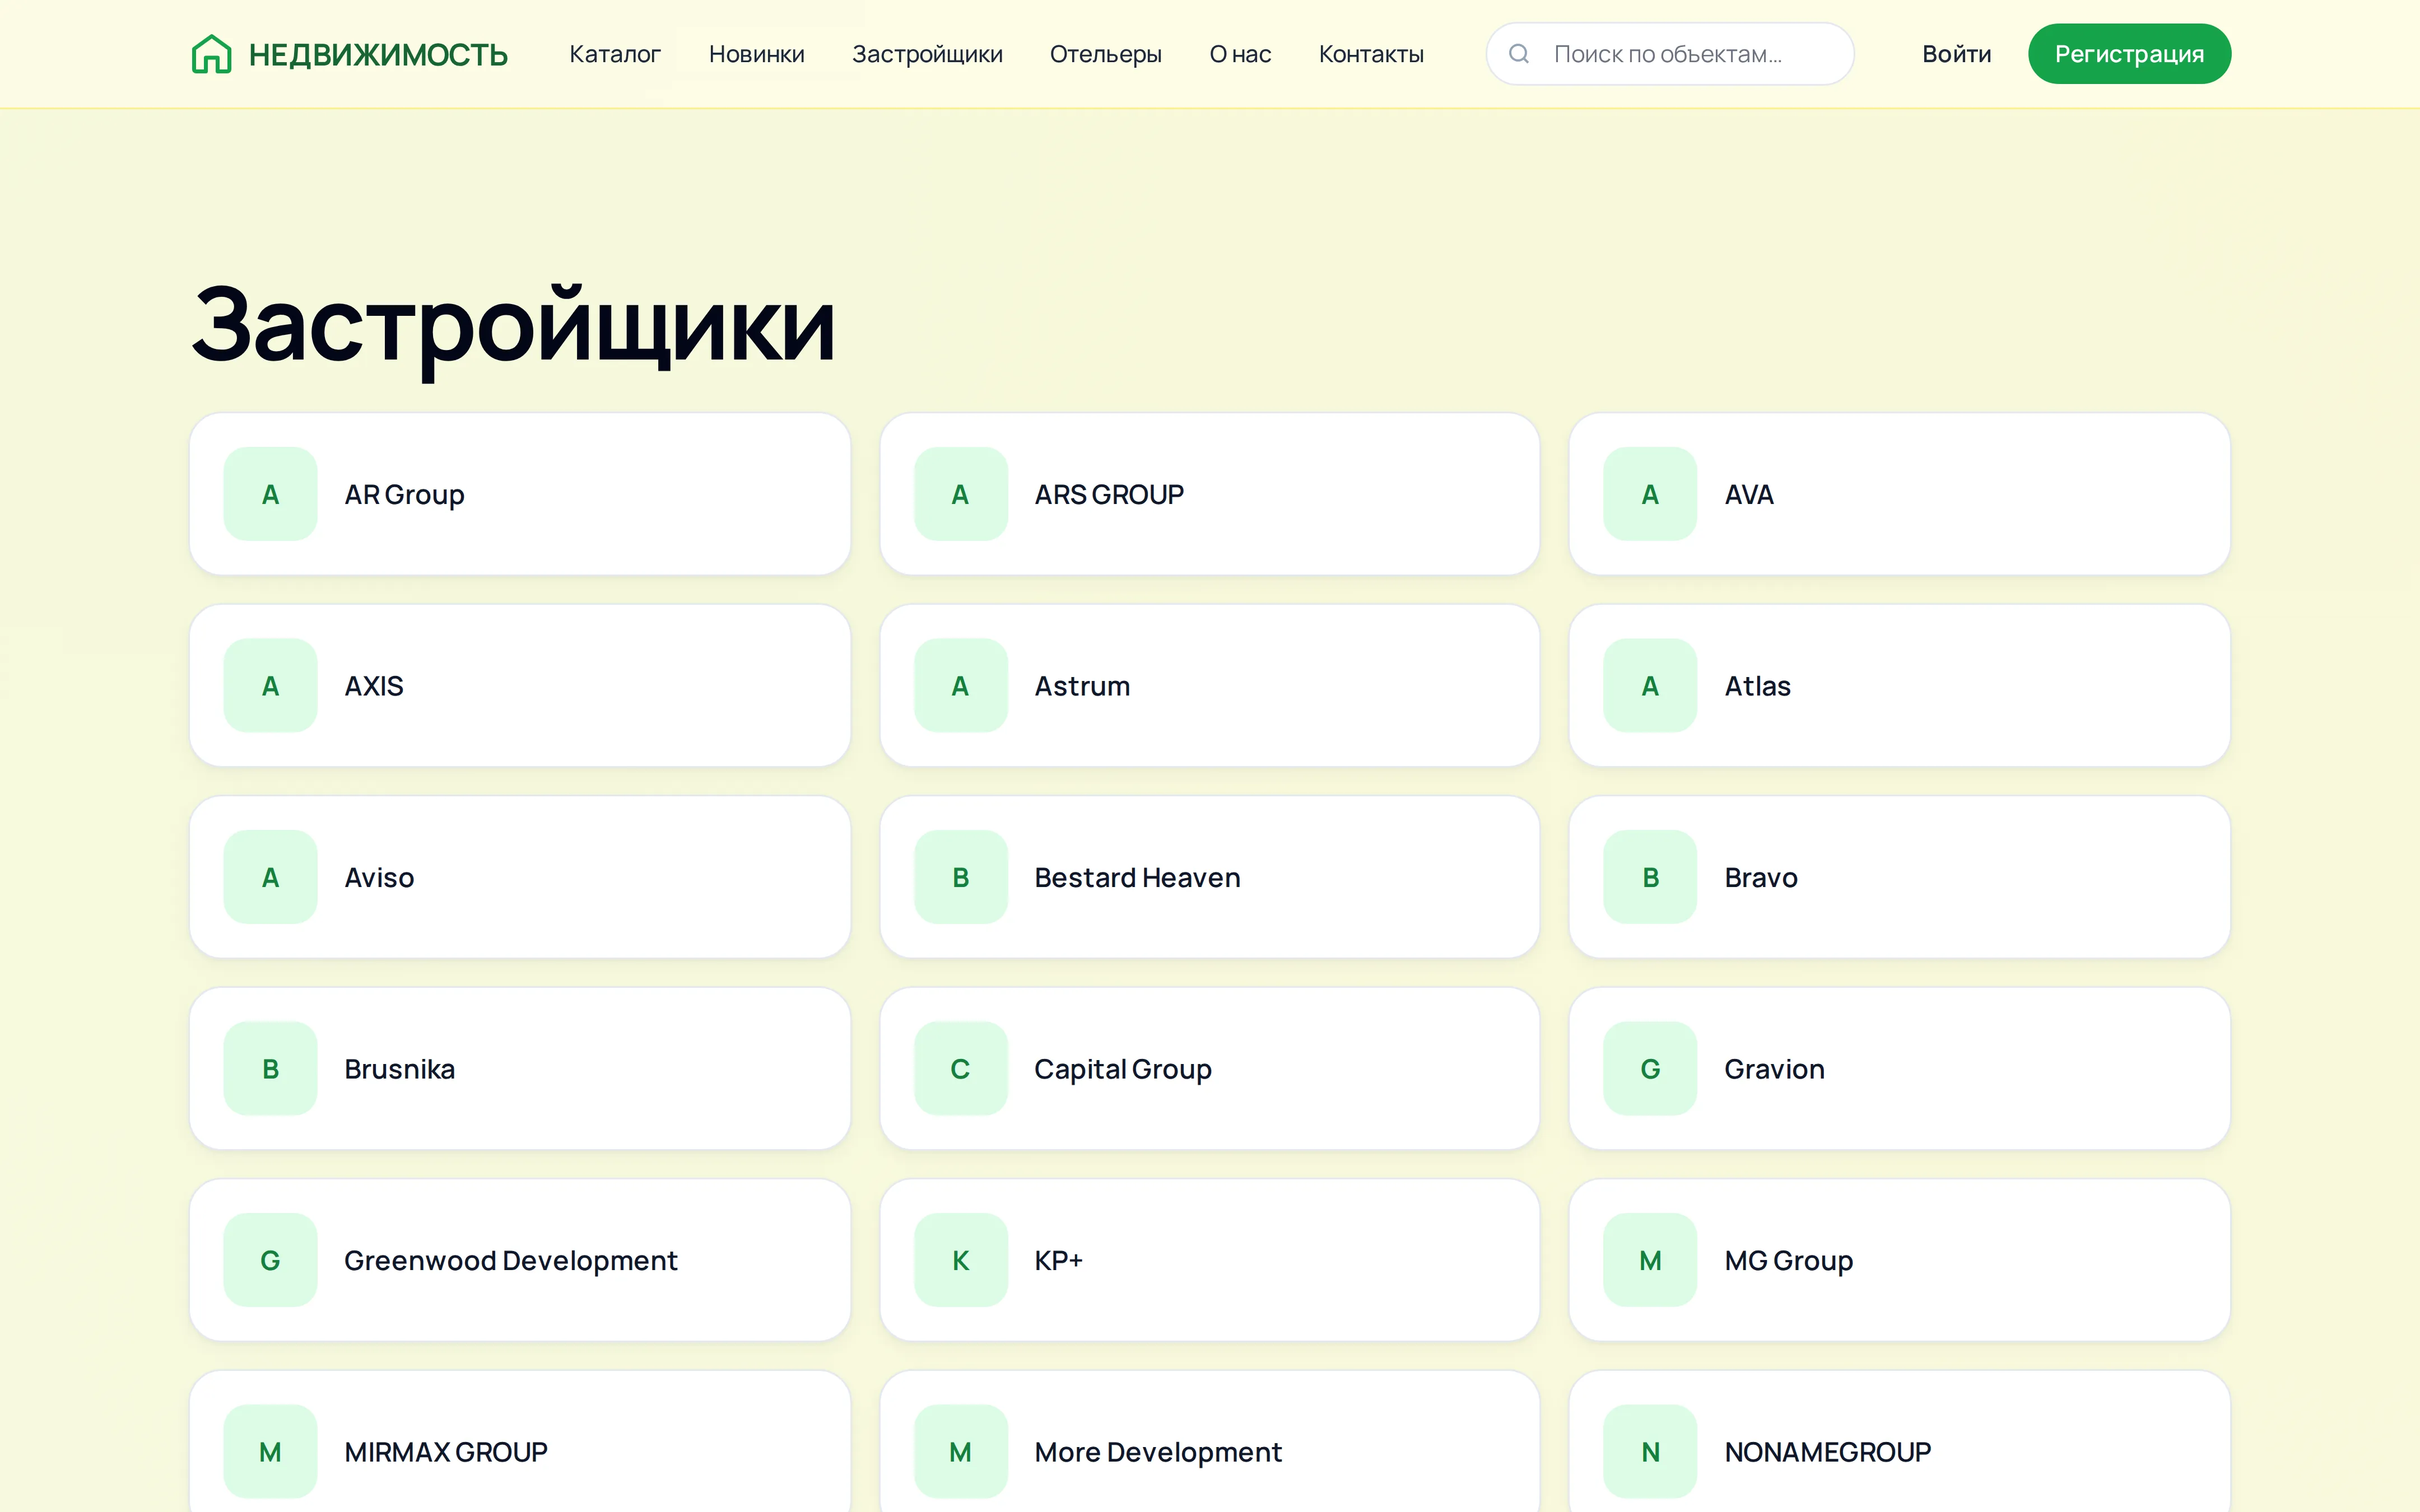
Task: Click the Войти login link
Action: [x=1956, y=54]
